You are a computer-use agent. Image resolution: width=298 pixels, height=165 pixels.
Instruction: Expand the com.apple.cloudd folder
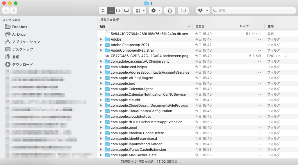[x=101, y=100]
